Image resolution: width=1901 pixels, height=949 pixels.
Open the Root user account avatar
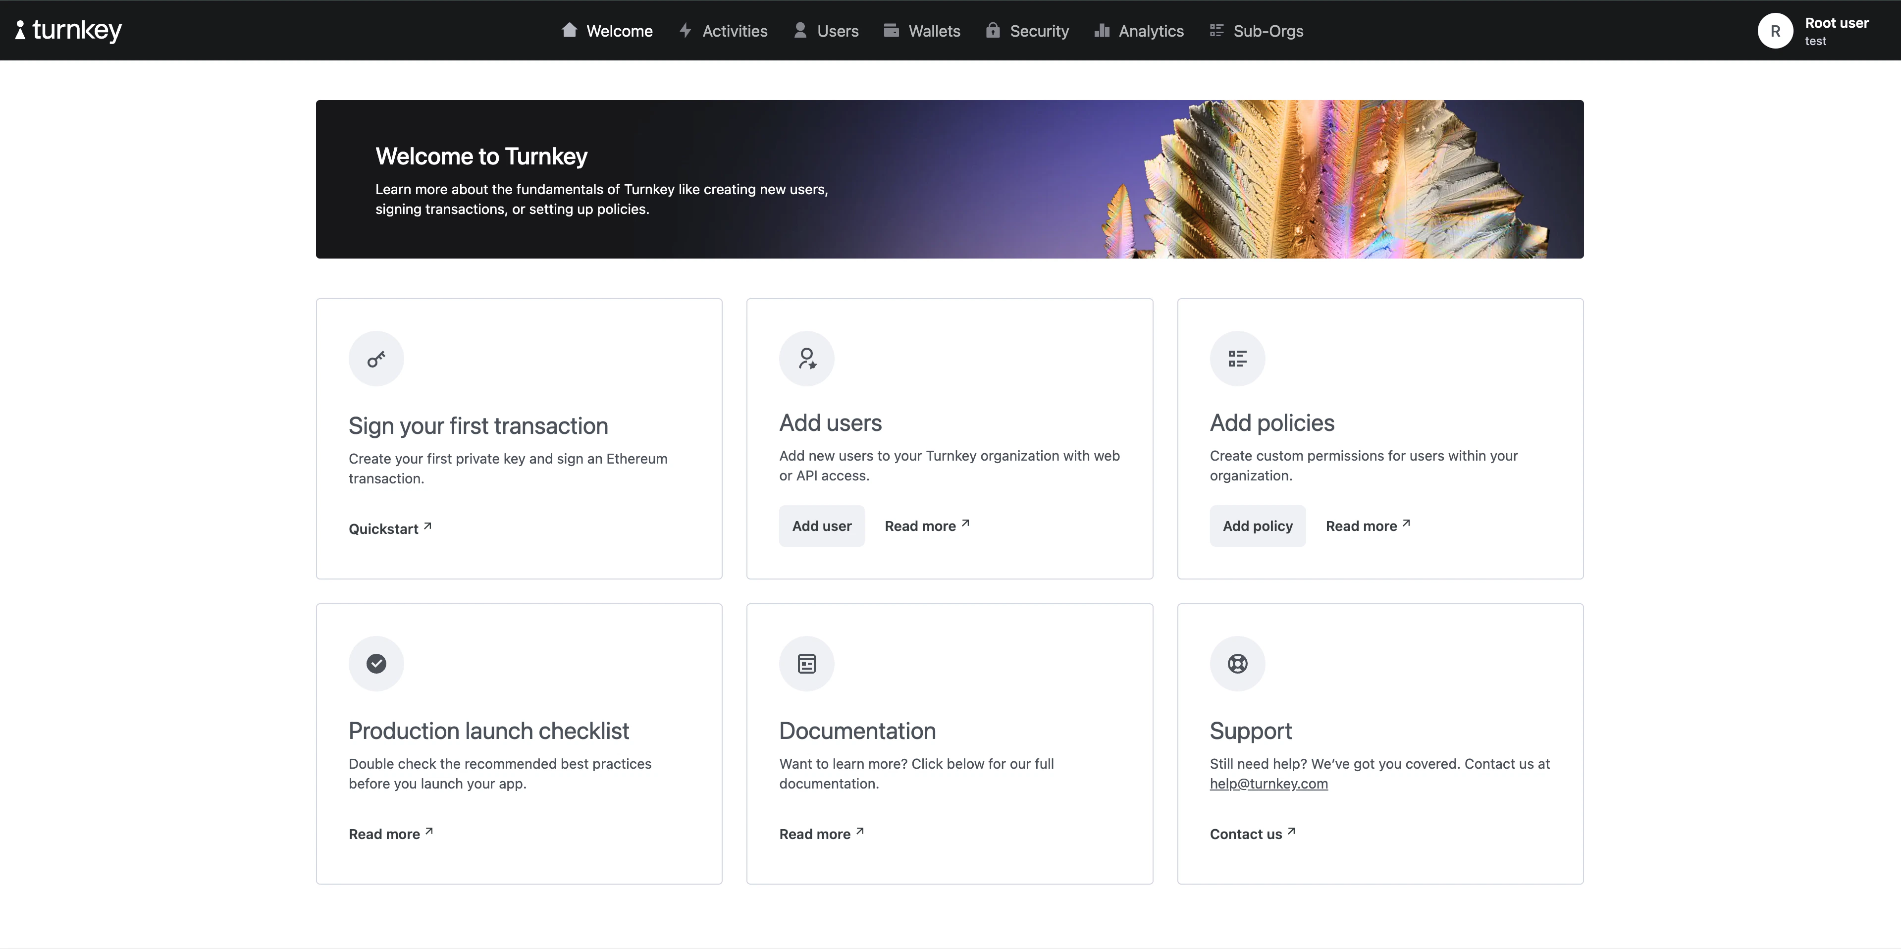pos(1776,30)
